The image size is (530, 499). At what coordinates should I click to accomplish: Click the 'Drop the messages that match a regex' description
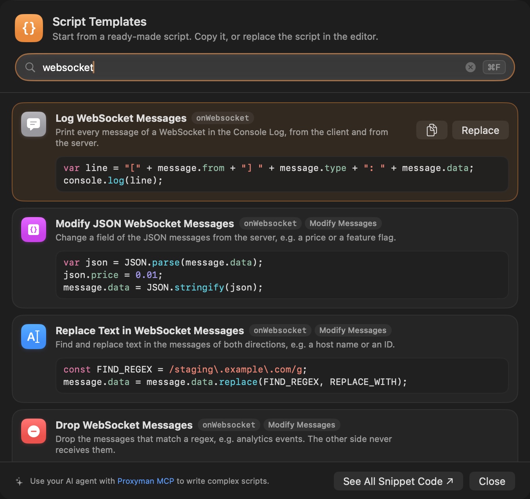[224, 444]
